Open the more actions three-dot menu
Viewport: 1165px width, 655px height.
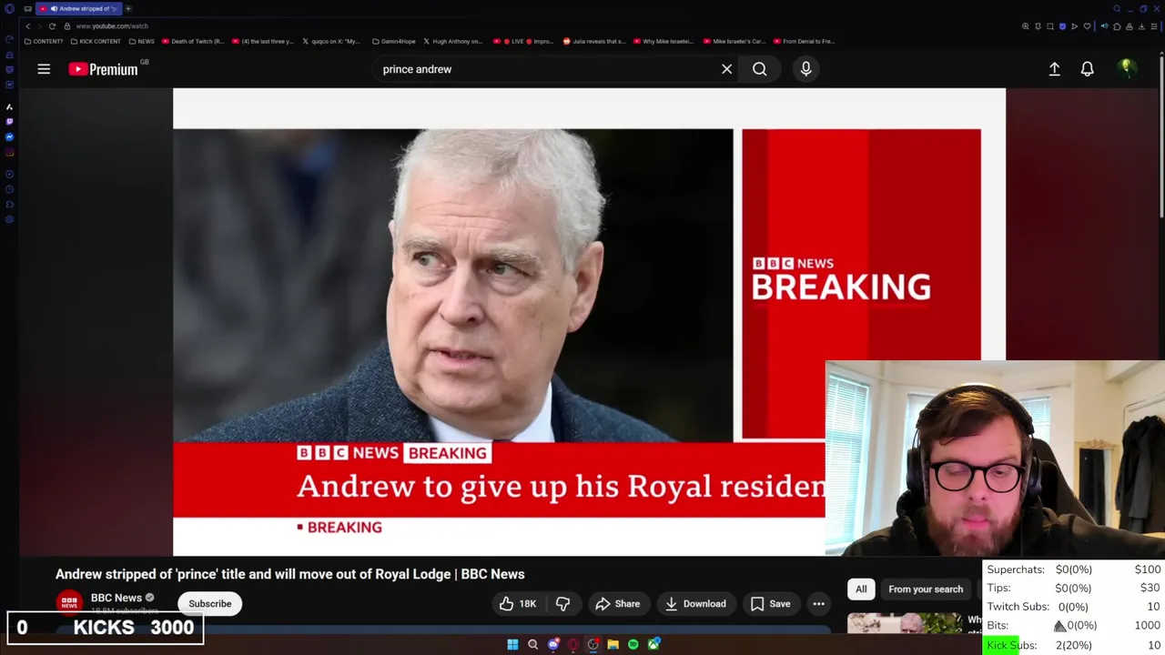818,604
